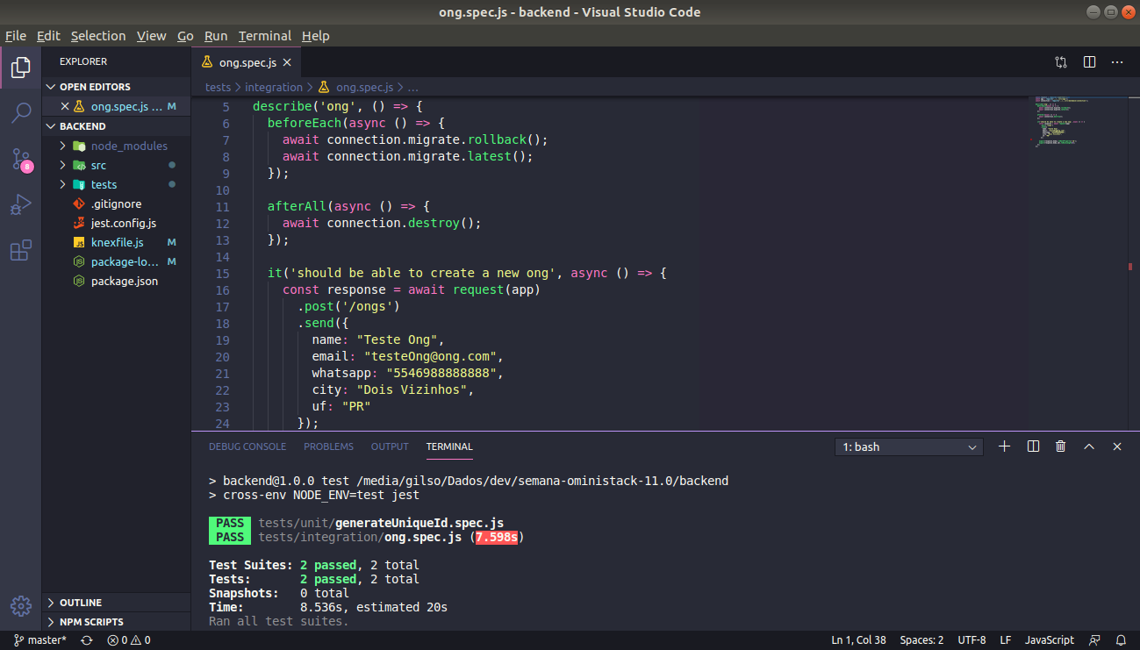Image resolution: width=1140 pixels, height=650 pixels.
Task: Click Open Changes icon in editor toolbar
Action: pos(1061,62)
